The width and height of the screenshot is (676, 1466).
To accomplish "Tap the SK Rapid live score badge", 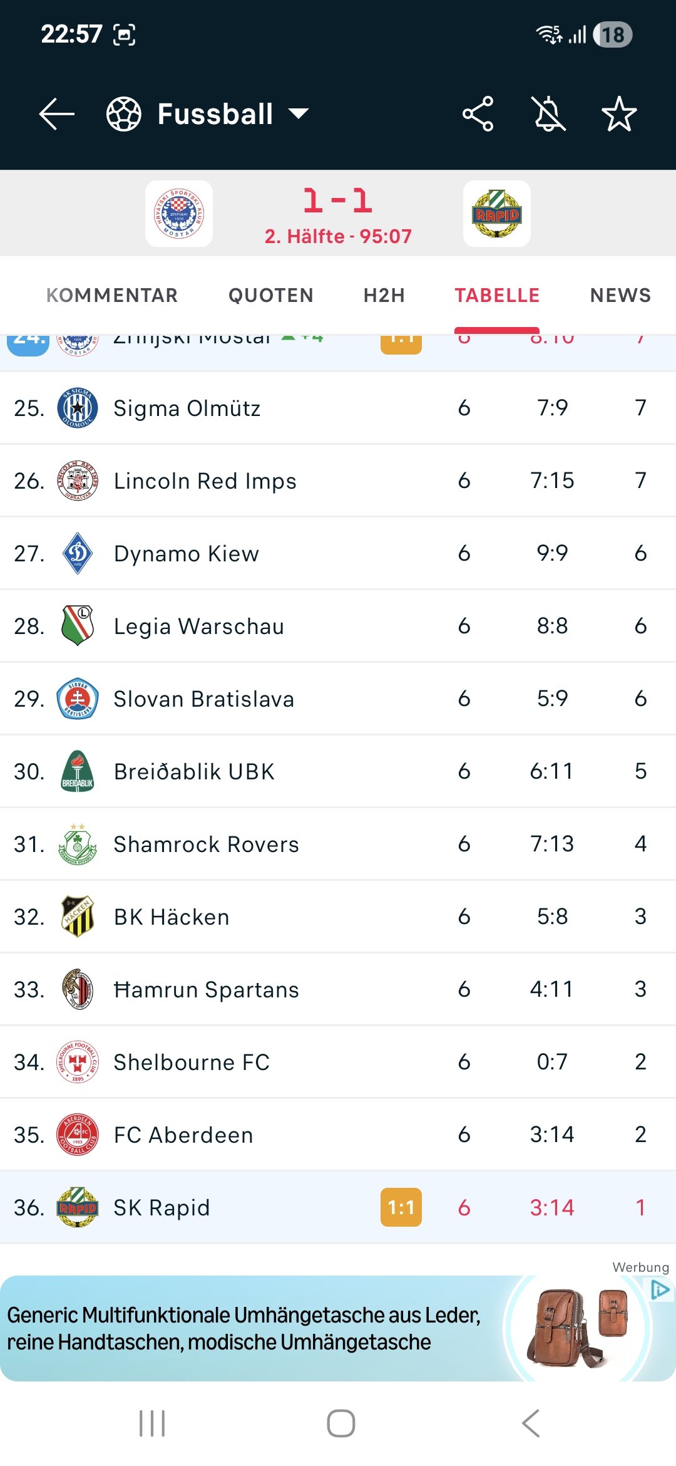I will [401, 1207].
